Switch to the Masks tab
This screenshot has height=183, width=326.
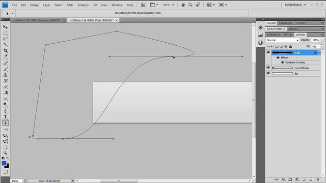click(x=293, y=29)
